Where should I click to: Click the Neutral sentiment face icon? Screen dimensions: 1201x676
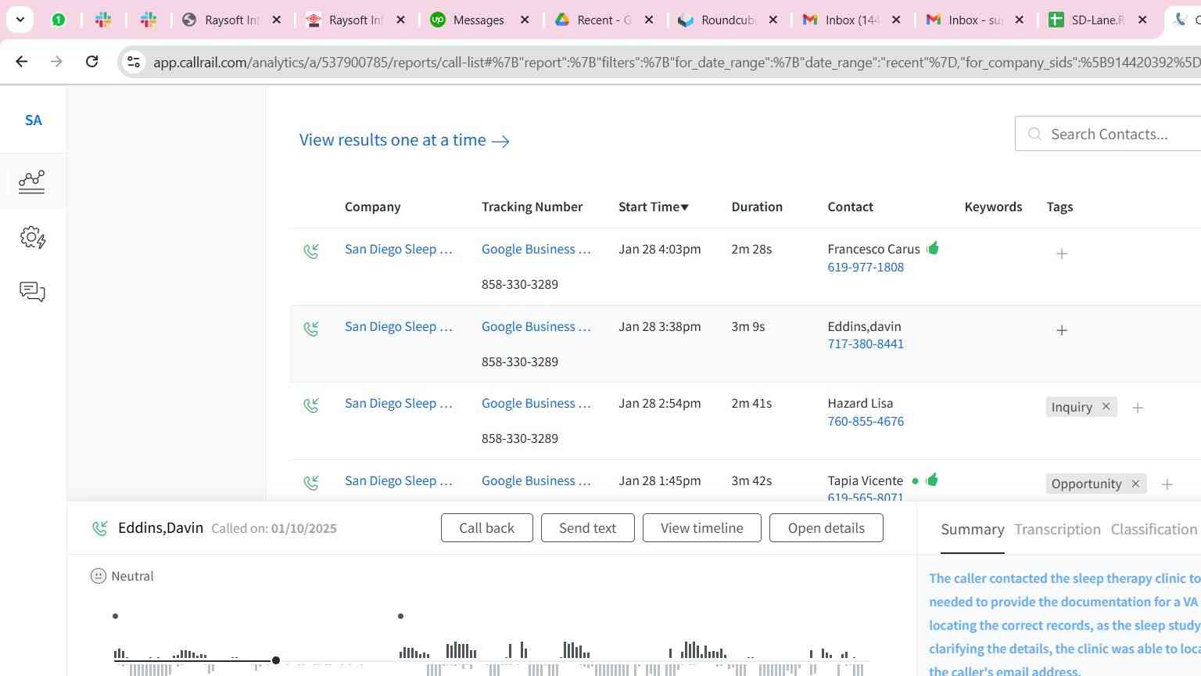coord(99,576)
